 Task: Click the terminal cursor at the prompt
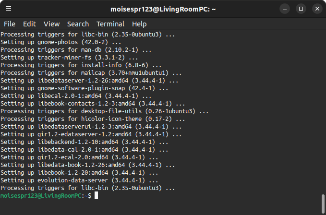coord(96,196)
